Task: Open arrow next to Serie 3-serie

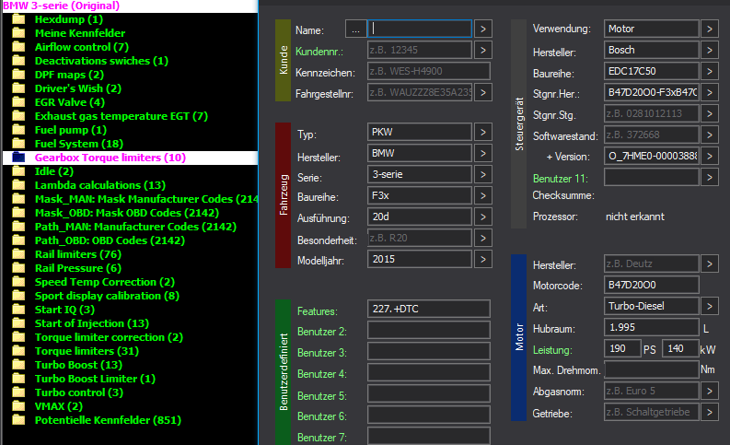Action: click(x=483, y=175)
